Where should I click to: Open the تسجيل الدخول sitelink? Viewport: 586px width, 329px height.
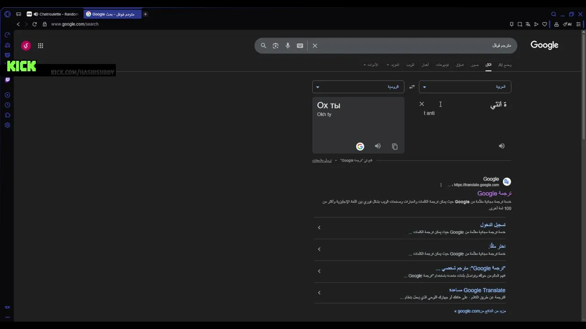tap(493, 225)
